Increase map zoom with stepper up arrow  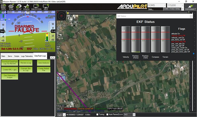(134, 114)
